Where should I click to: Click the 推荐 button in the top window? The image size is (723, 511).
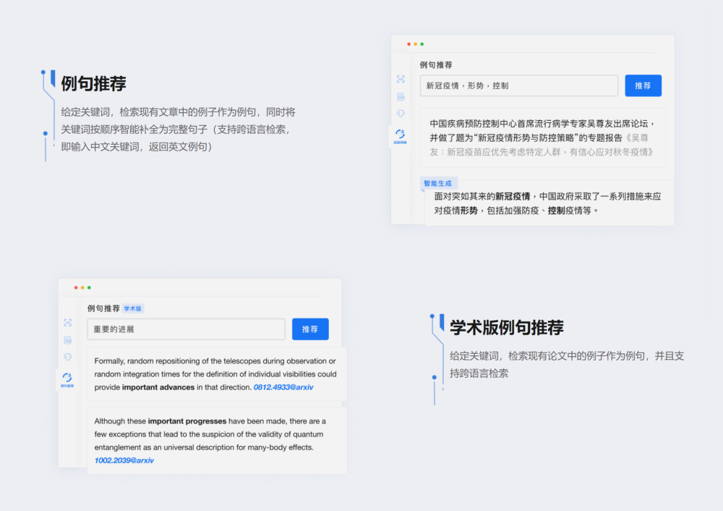coord(643,85)
